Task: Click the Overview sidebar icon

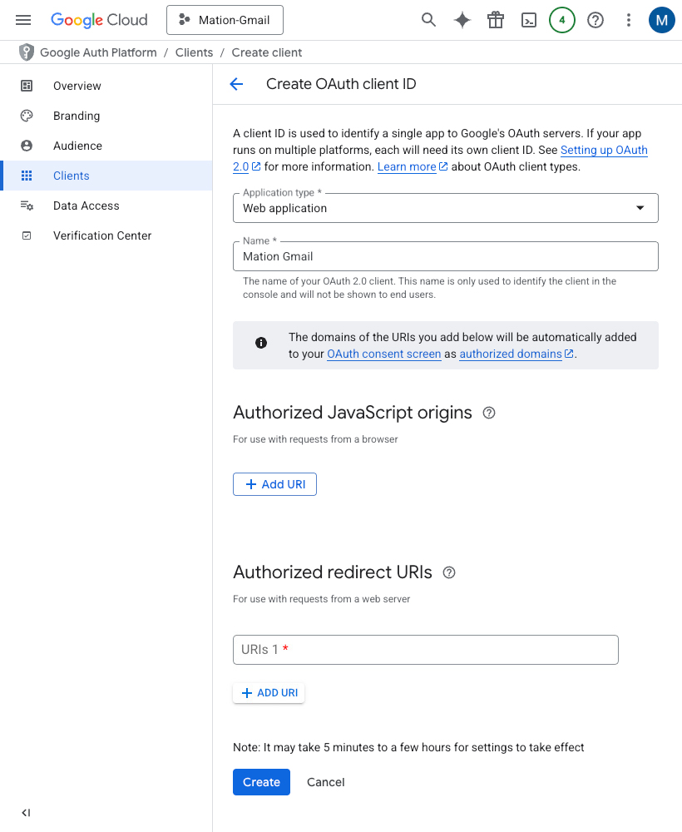Action: click(x=27, y=86)
